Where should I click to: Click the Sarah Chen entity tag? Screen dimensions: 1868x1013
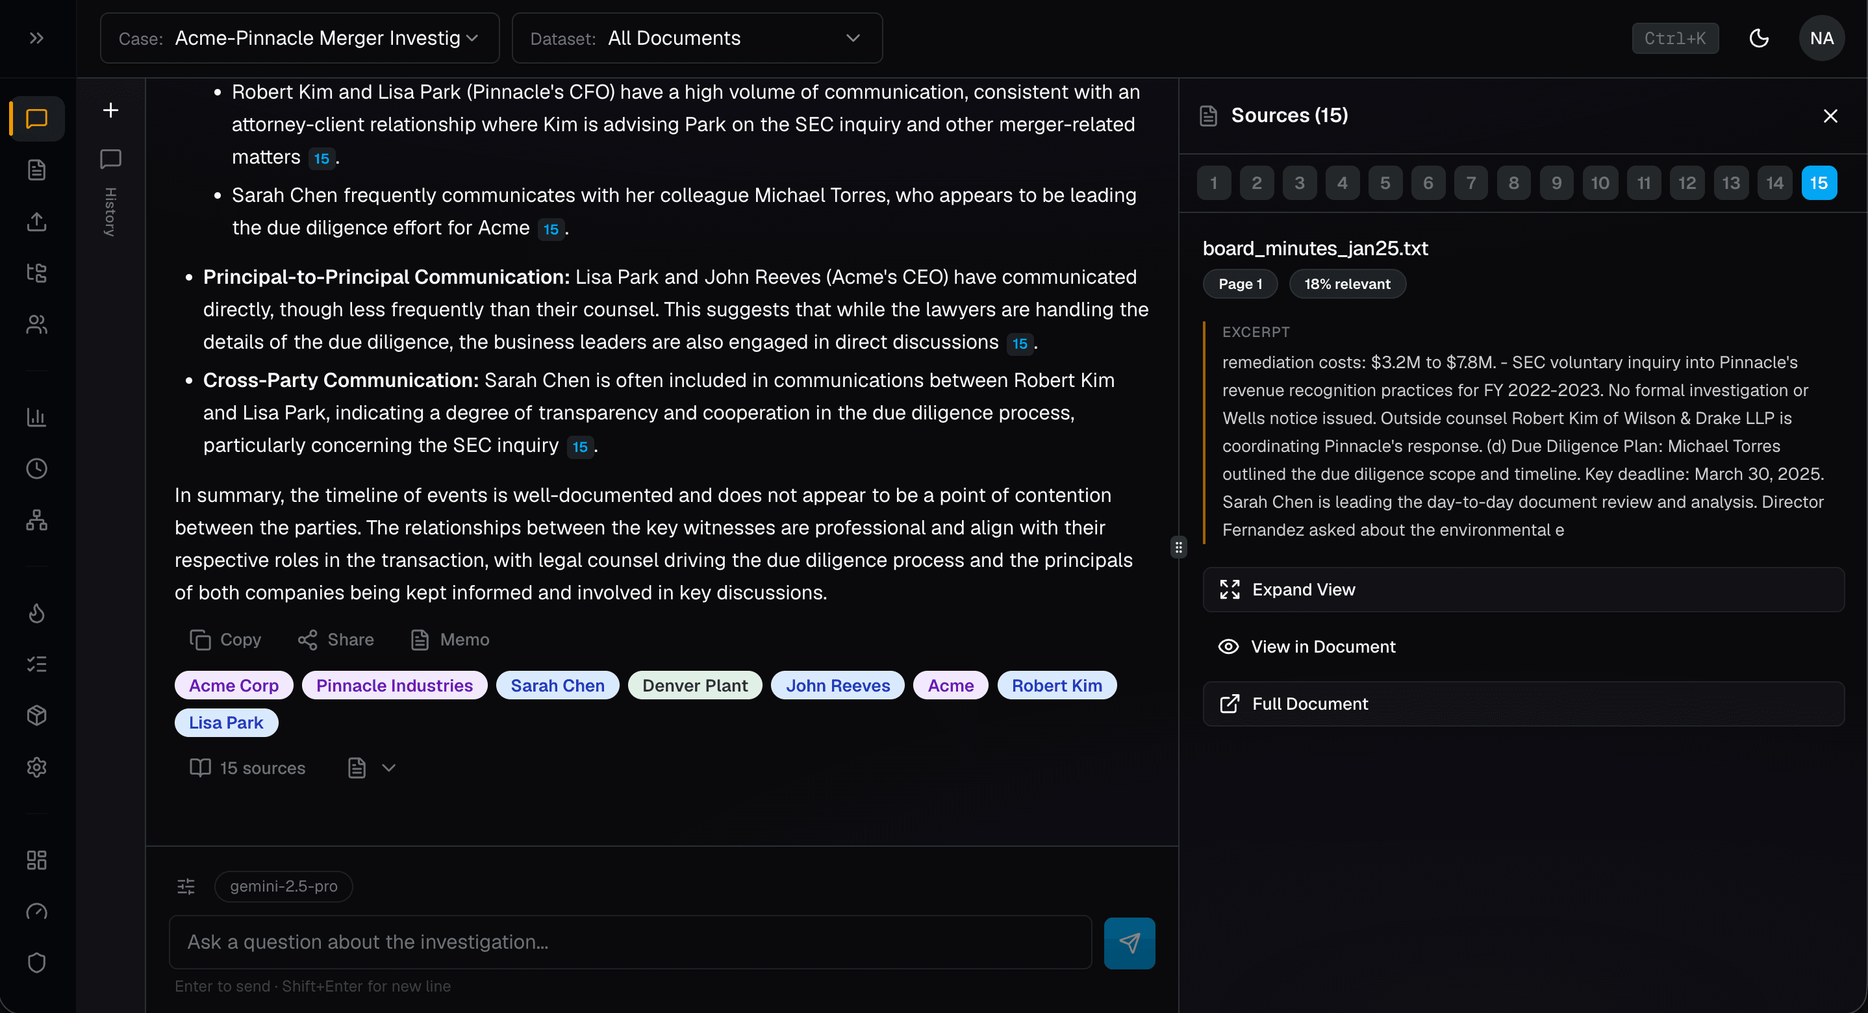click(557, 685)
